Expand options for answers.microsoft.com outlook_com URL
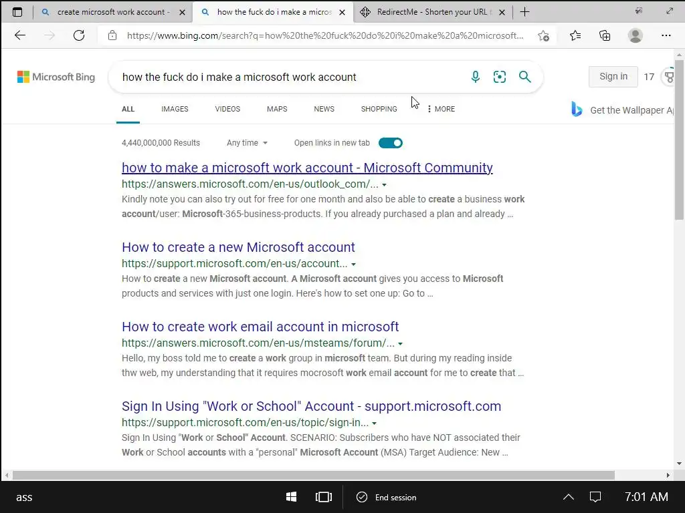The image size is (685, 513). coord(384,185)
